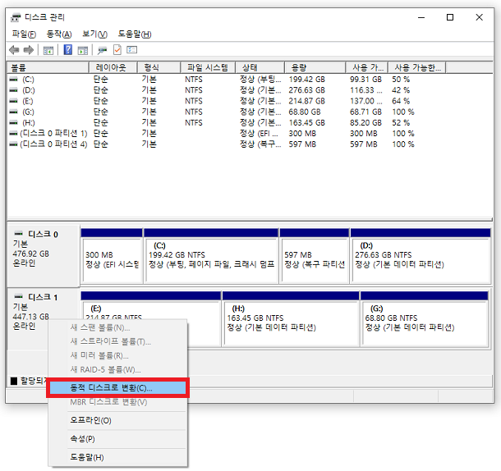Click the show/hide action pane icon
This screenshot has width=501, height=471.
pos(82,49)
